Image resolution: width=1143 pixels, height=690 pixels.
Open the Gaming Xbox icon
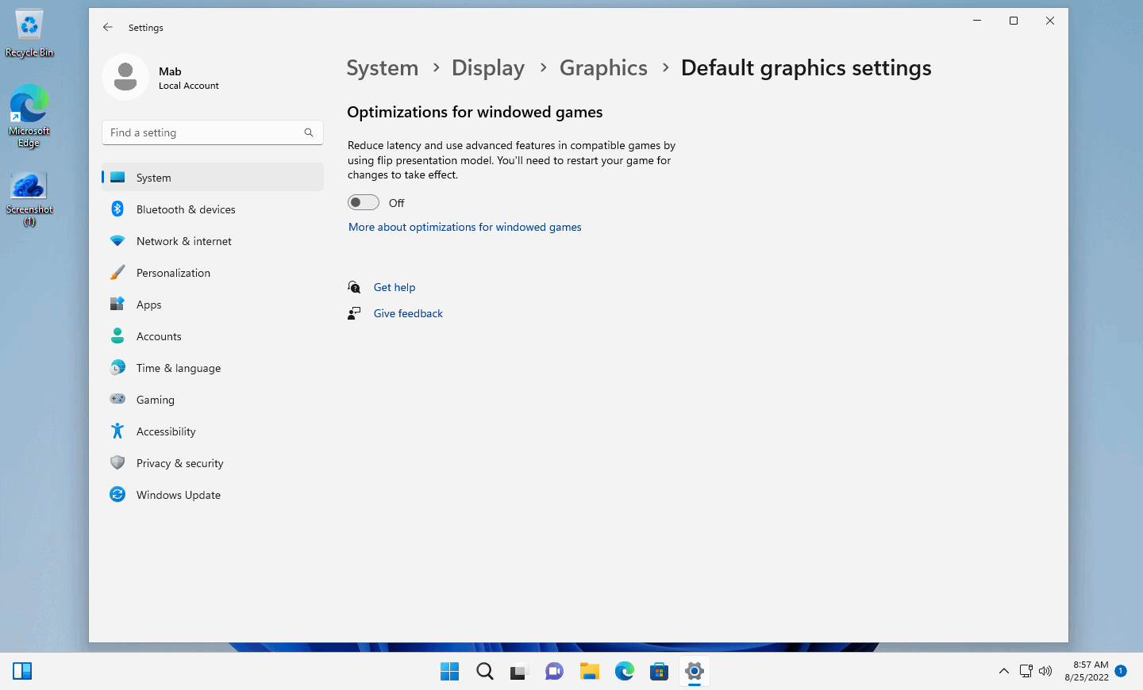[117, 399]
